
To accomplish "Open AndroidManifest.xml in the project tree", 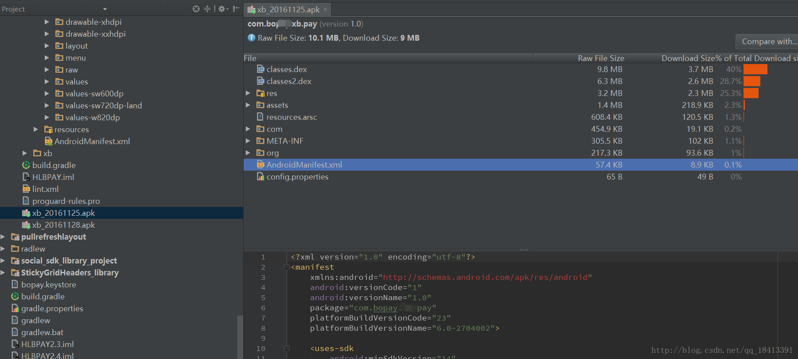I will [92, 141].
